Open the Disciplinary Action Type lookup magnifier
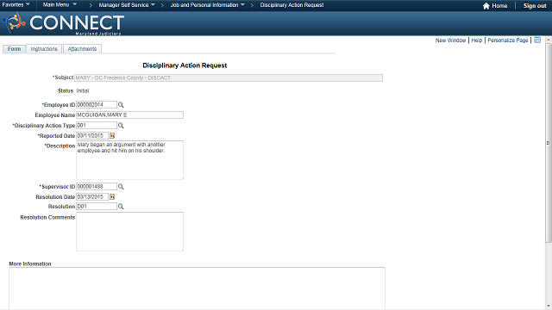The height and width of the screenshot is (310, 552). coord(121,126)
